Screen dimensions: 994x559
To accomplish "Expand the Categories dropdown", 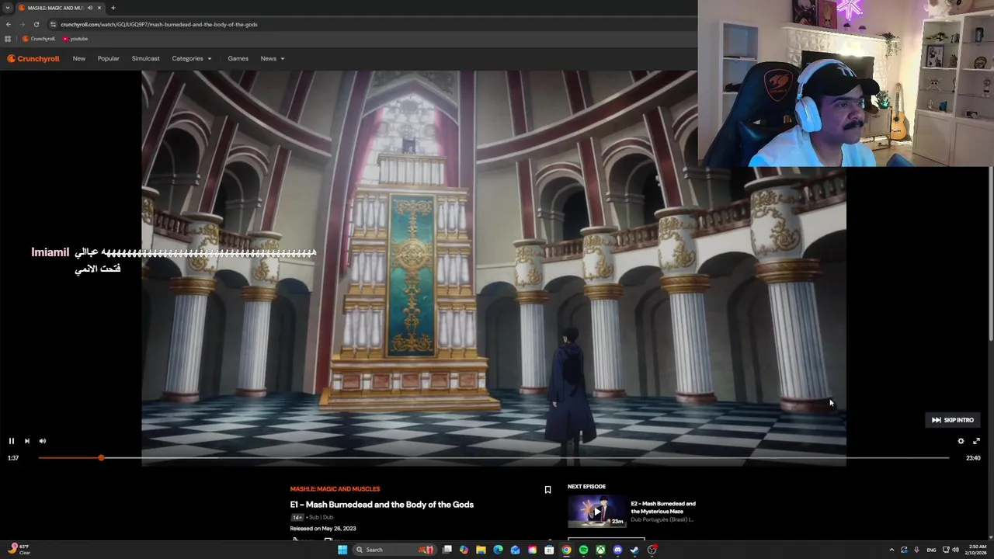I will (192, 58).
